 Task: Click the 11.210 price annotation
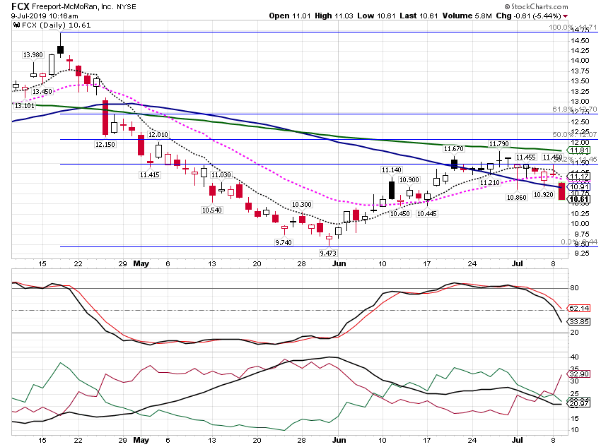click(x=490, y=183)
